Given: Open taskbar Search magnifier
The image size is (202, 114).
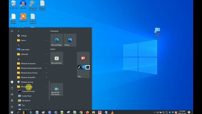Looking at the screenshot, I should point(18,112).
